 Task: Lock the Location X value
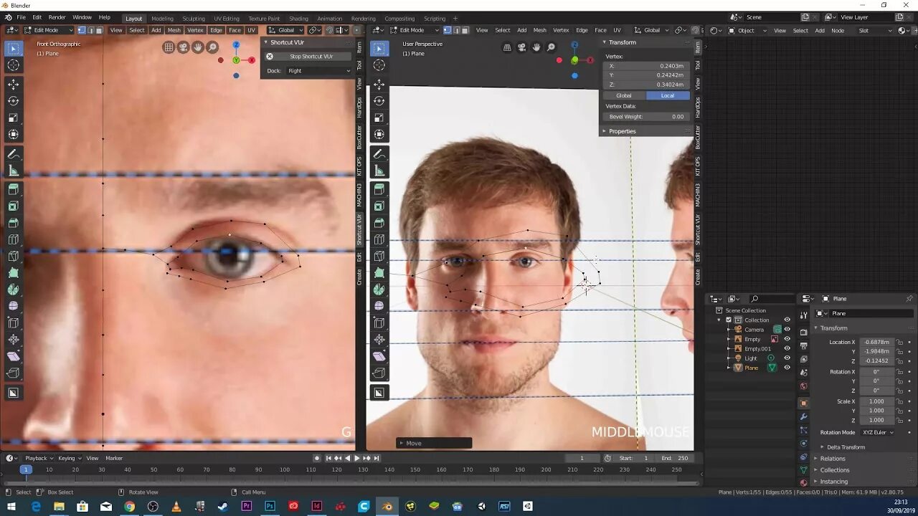[899, 342]
